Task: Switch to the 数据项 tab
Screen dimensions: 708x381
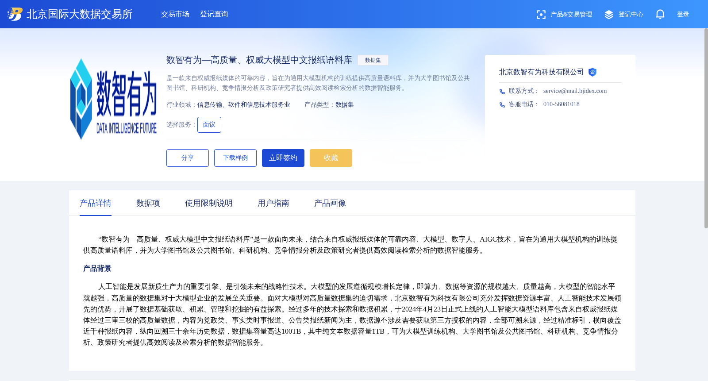Action: [148, 203]
